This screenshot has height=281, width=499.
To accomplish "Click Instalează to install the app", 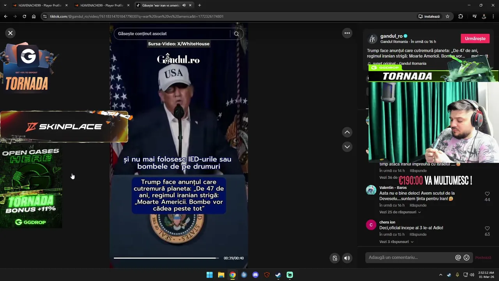I will point(429,16).
